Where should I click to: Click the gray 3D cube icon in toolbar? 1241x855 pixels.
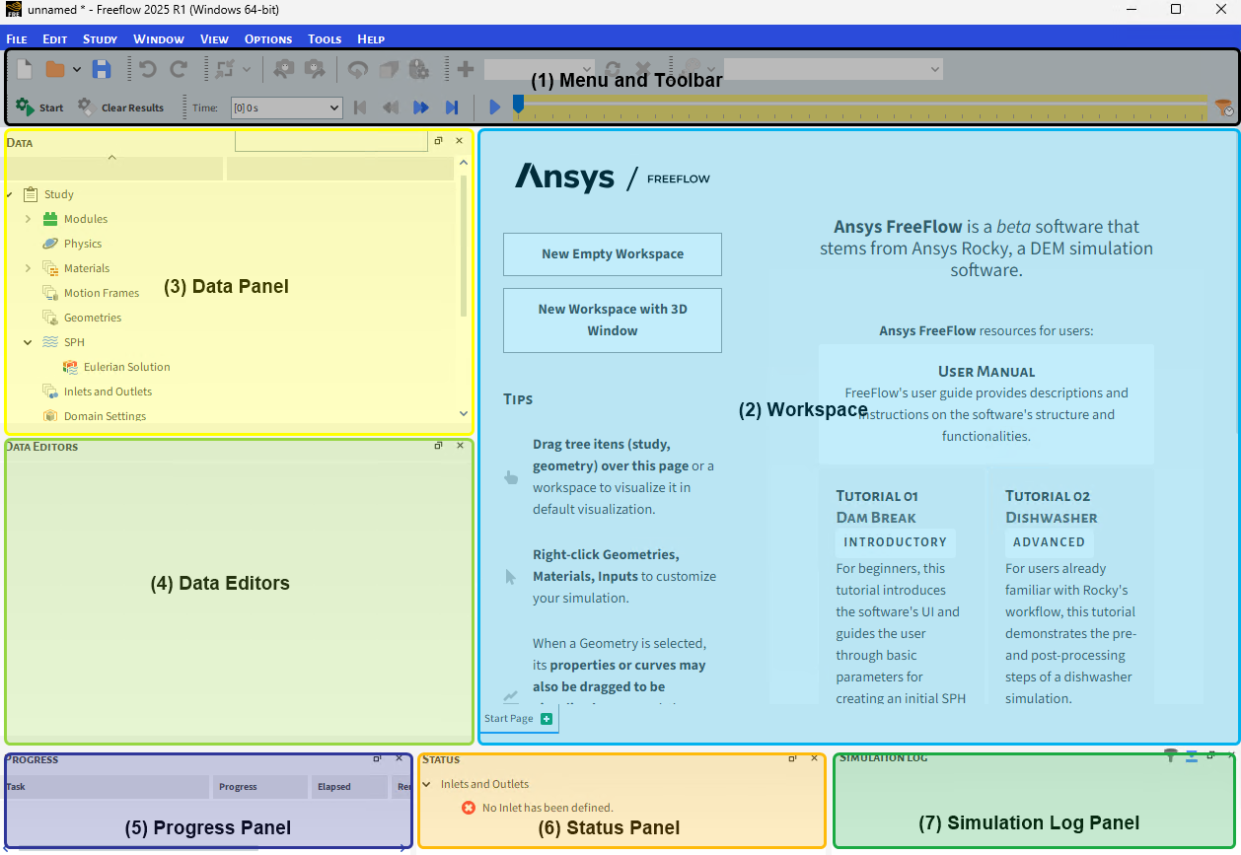pos(389,69)
